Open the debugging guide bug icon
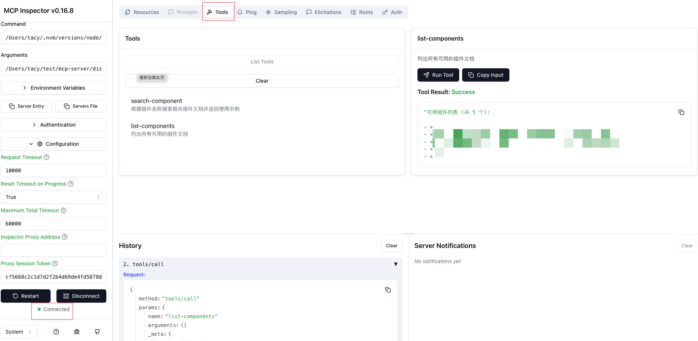The width and height of the screenshot is (698, 341). [77, 332]
